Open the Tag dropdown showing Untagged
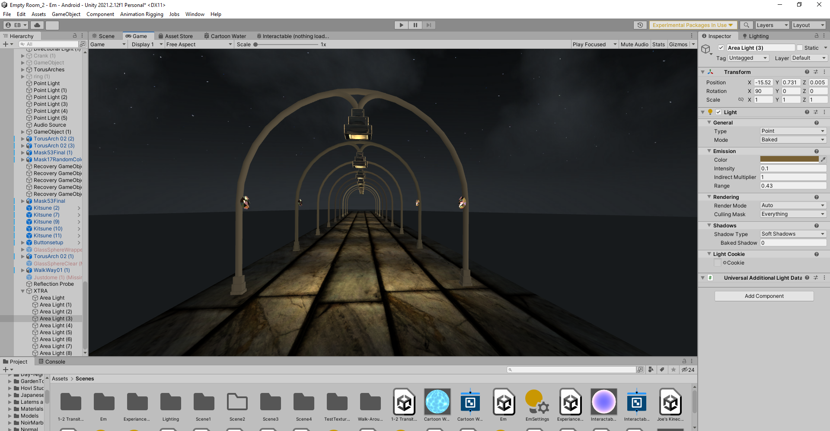This screenshot has width=830, height=431. [748, 58]
